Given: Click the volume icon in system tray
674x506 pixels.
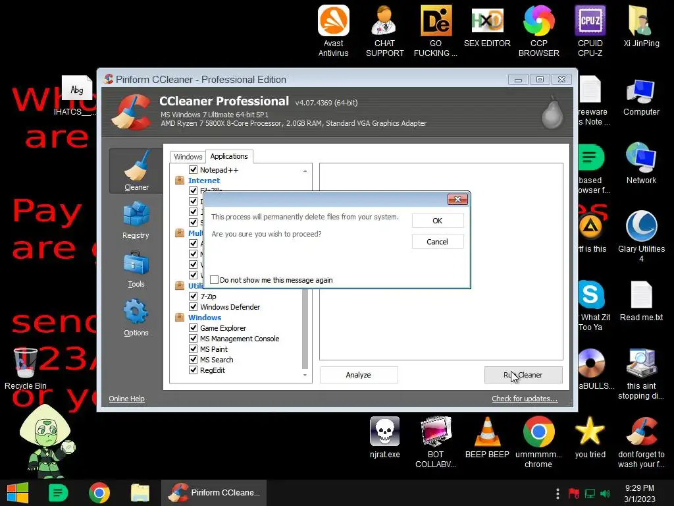Looking at the screenshot, I should tap(606, 493).
